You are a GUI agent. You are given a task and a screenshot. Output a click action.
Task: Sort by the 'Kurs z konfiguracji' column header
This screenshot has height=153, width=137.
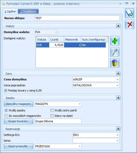coord(93,40)
